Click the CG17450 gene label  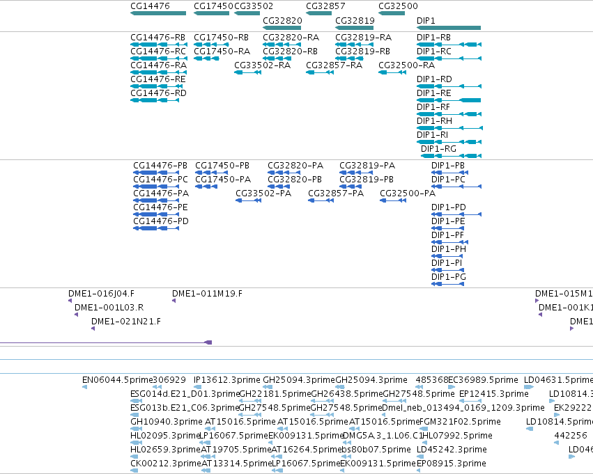coord(213,6)
